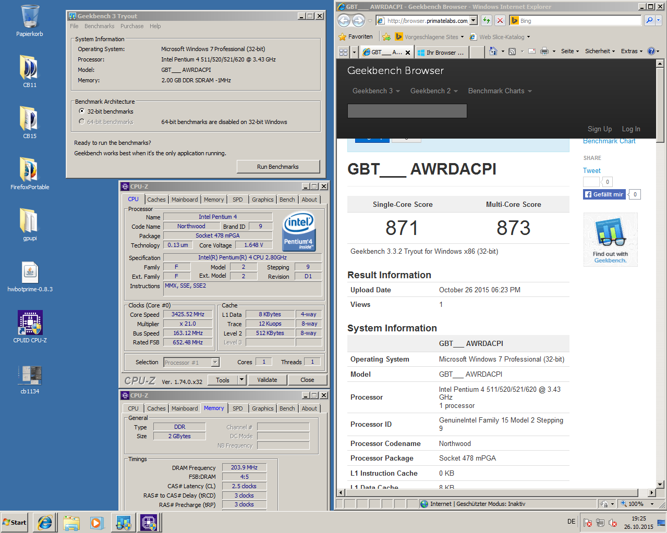Switch to Ihr Browser IE tab
The width and height of the screenshot is (667, 533).
tap(442, 52)
